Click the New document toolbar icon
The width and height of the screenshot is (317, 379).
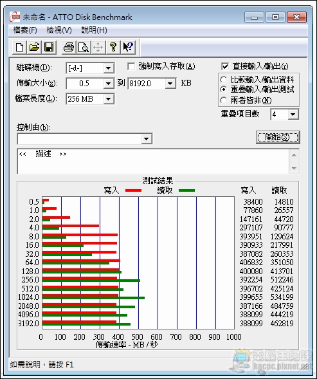pos(19,47)
